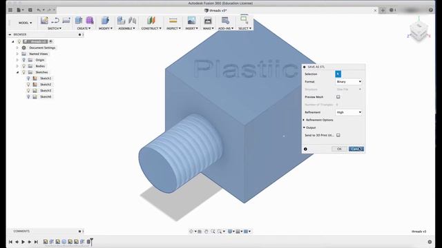This screenshot has width=442, height=248.
Task: Click the Insert image icon
Action: pos(191,21)
